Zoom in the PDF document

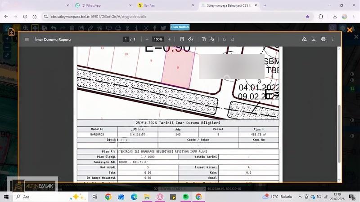click(169, 40)
